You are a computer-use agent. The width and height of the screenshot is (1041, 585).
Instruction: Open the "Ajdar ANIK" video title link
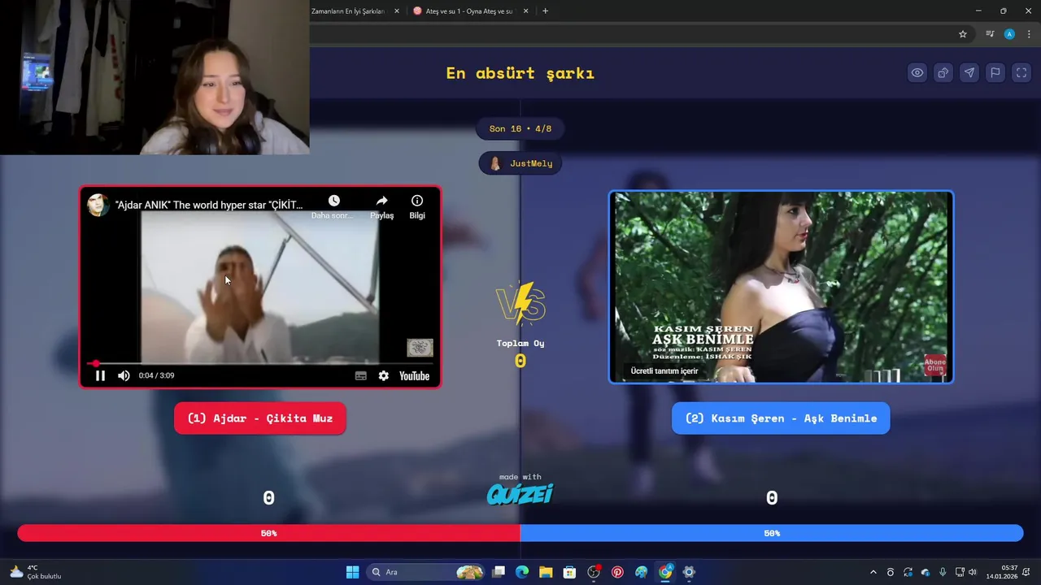209,205
